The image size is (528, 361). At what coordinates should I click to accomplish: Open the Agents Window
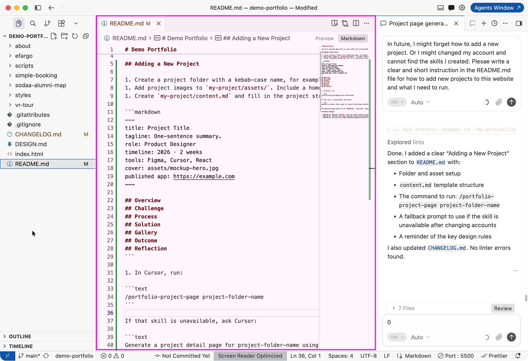[497, 8]
